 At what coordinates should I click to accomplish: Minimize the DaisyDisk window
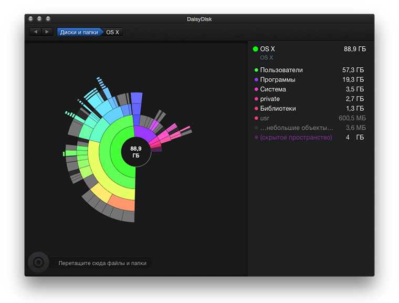point(39,18)
